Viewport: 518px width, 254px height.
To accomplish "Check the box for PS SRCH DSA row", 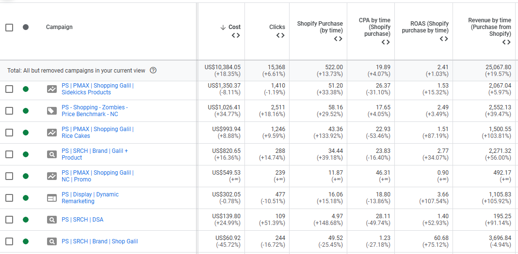I will point(9,220).
